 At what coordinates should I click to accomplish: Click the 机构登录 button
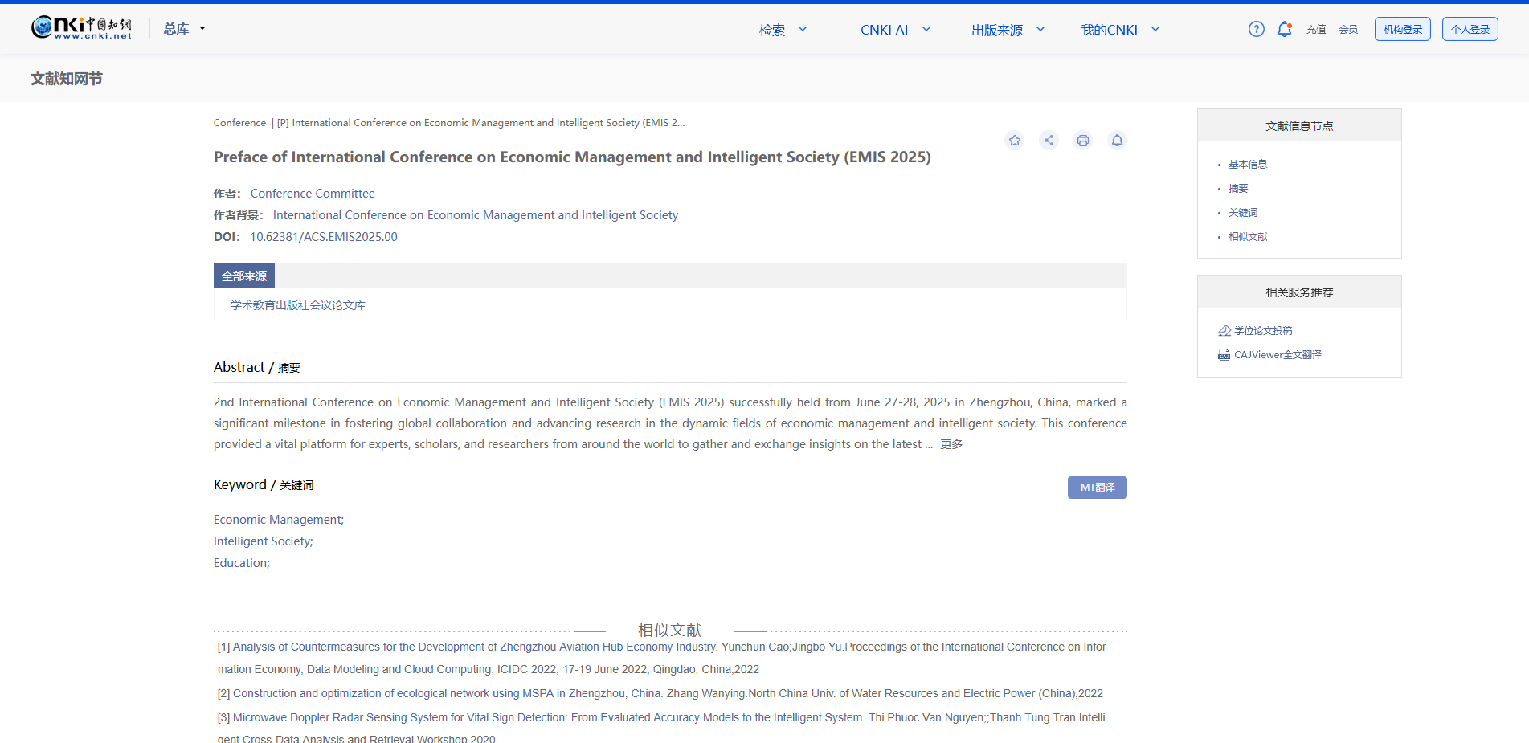click(1403, 29)
